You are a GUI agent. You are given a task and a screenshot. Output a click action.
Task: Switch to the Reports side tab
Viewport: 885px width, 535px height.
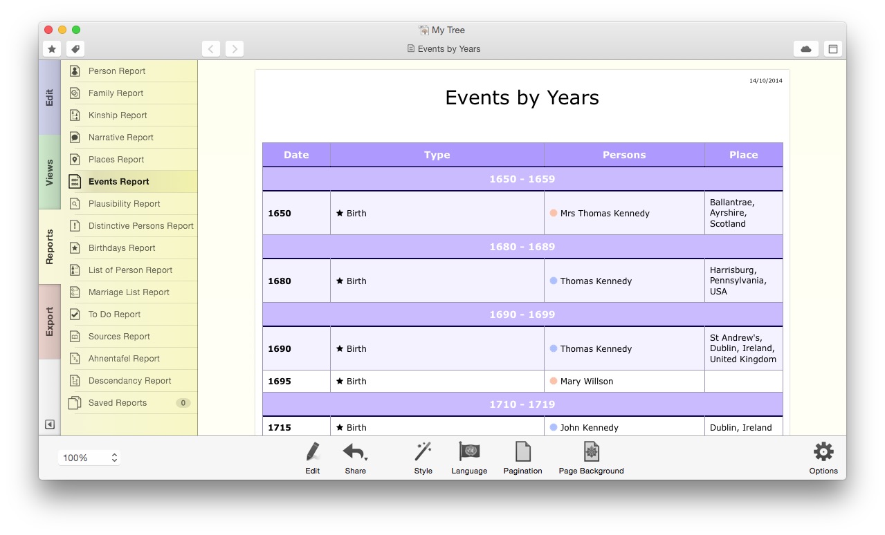tap(50, 247)
